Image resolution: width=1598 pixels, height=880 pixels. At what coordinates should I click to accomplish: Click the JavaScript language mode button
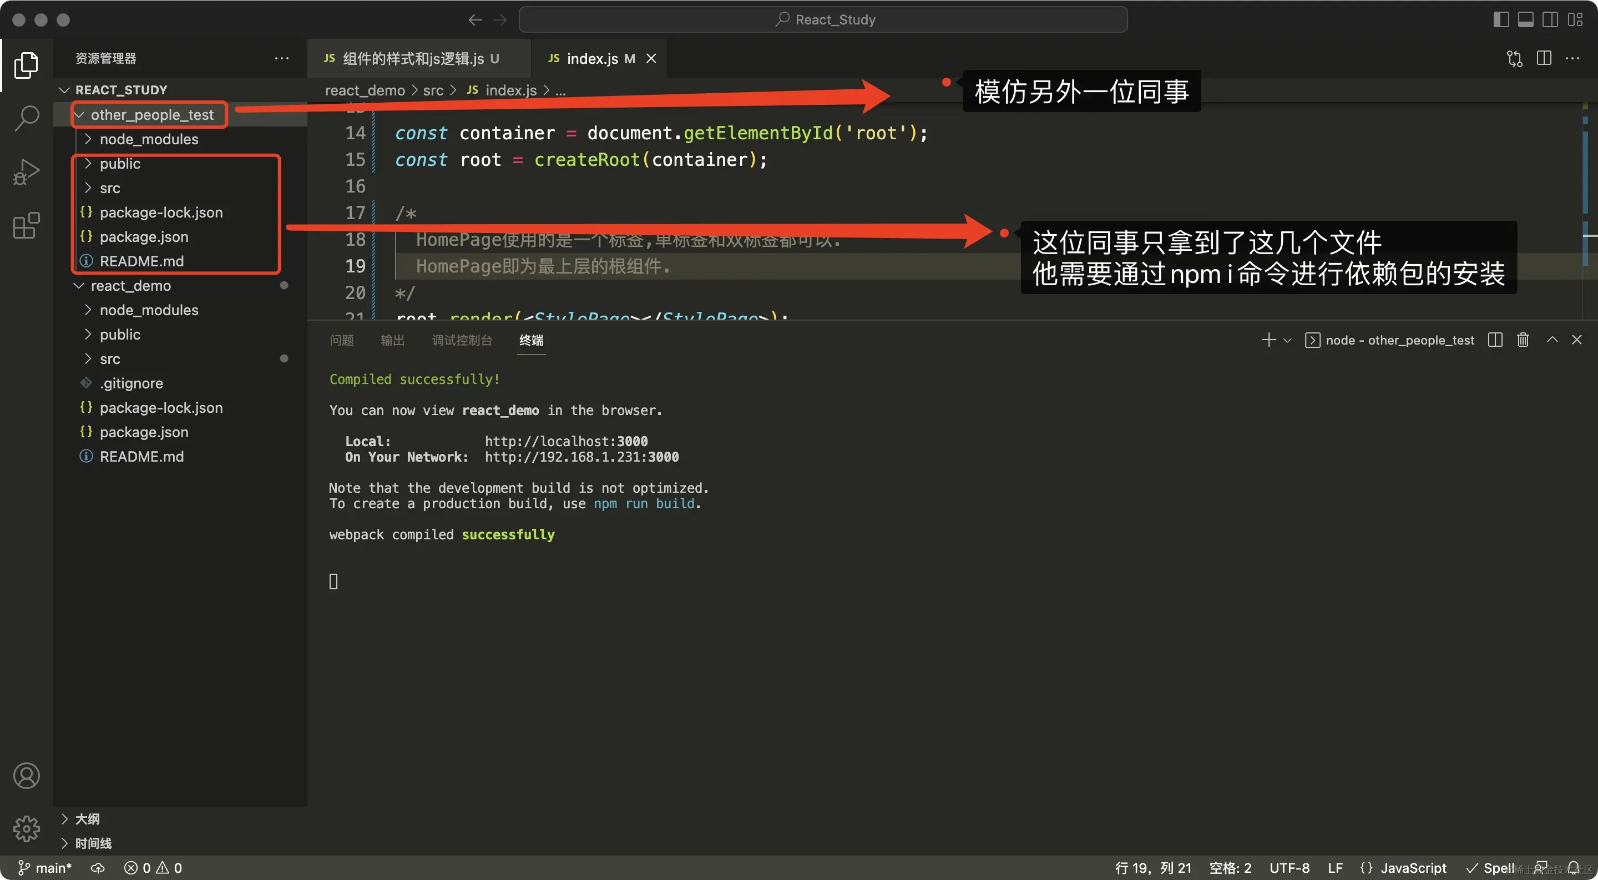(1413, 868)
